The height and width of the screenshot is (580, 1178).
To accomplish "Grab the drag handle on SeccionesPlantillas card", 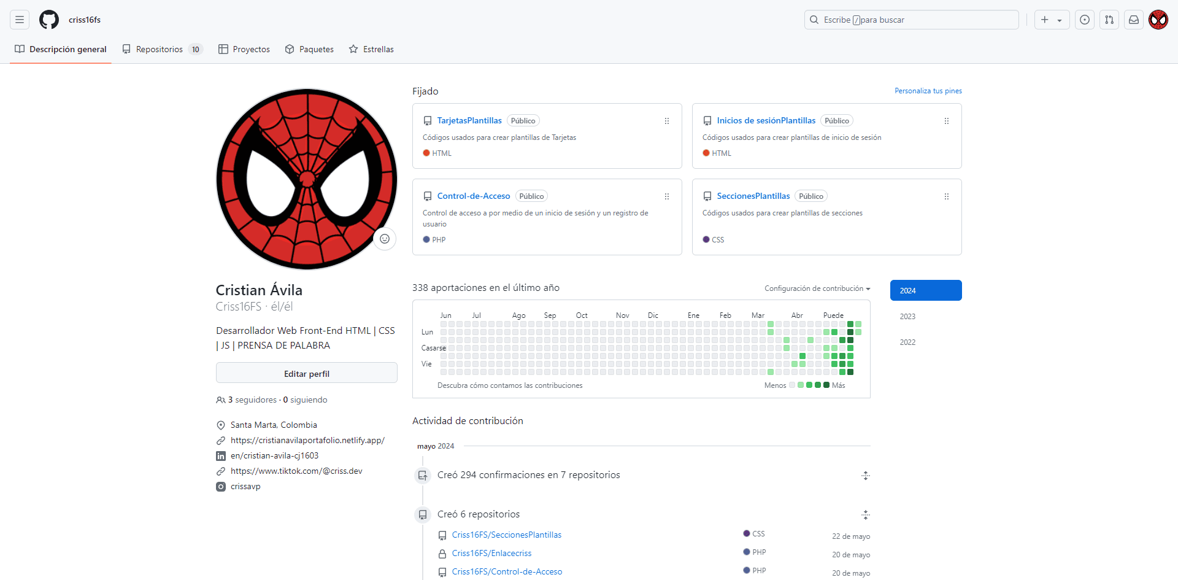I will click(947, 196).
